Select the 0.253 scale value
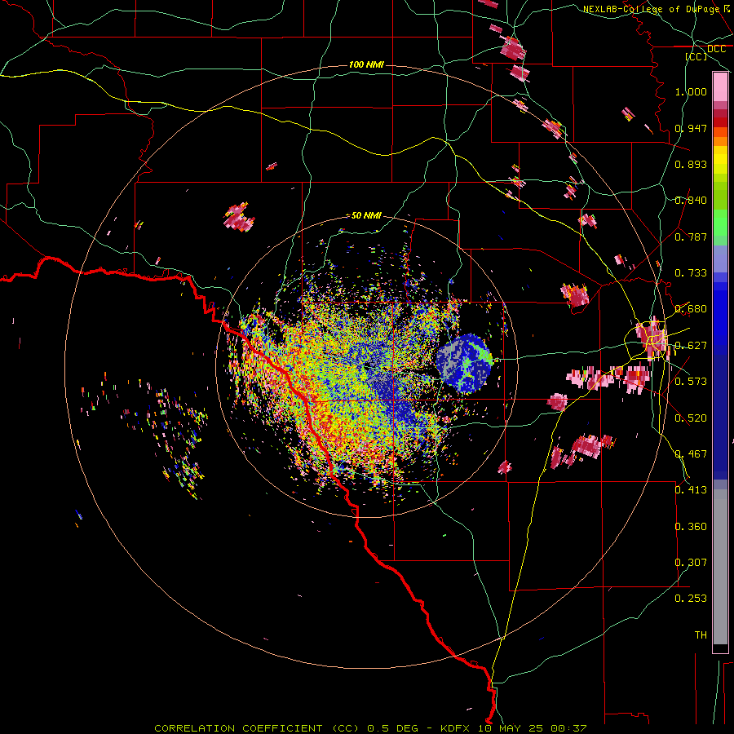734x734 pixels. (691, 599)
